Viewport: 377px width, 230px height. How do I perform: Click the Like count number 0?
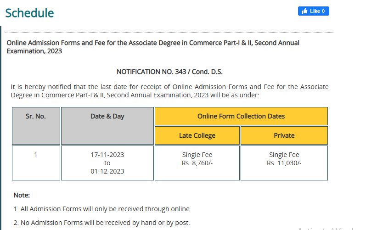[323, 11]
